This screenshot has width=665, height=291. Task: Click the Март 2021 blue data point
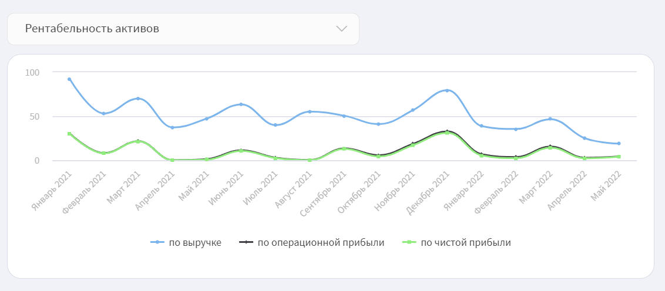pos(138,99)
